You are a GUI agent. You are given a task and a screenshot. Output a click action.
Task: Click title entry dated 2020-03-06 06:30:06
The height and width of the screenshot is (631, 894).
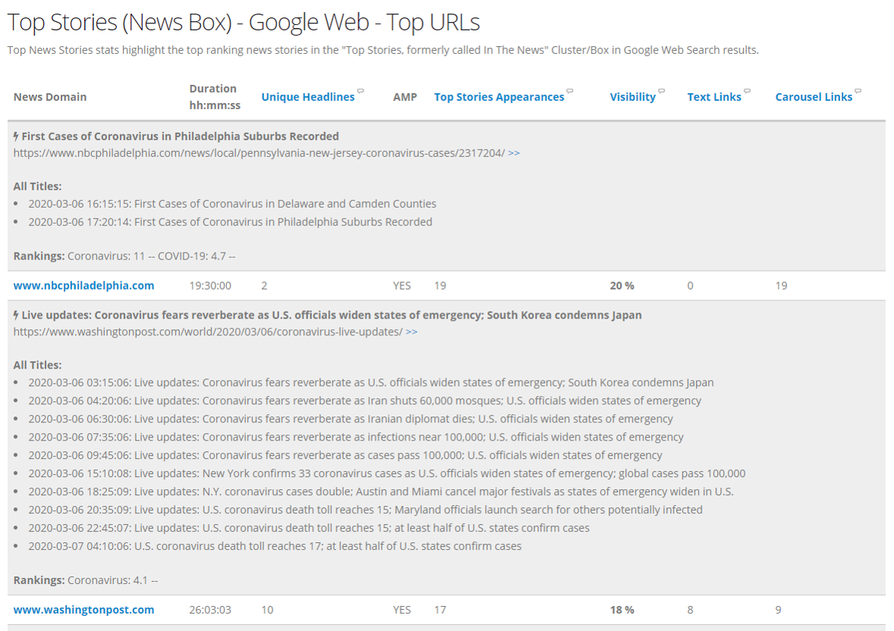pyautogui.click(x=351, y=419)
